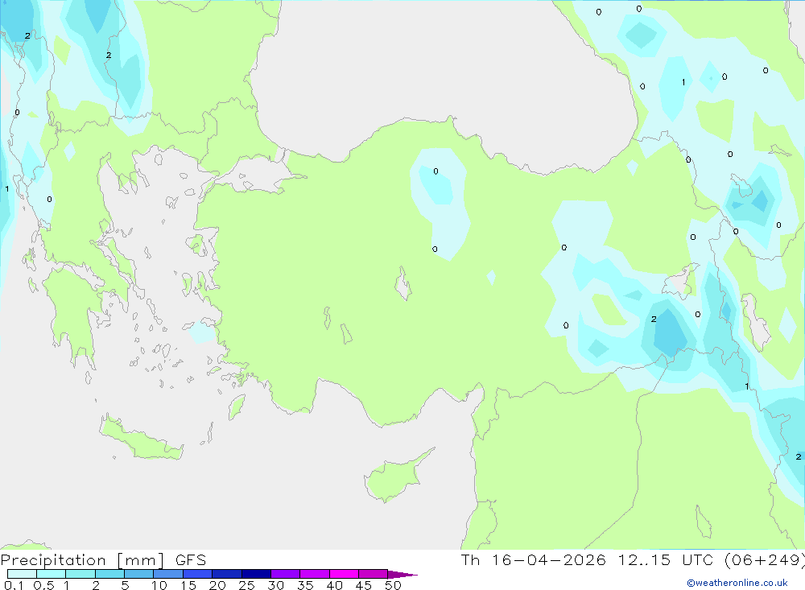Select the 25–30 mm legend color
Image resolution: width=805 pixels, height=590 pixels.
click(256, 574)
